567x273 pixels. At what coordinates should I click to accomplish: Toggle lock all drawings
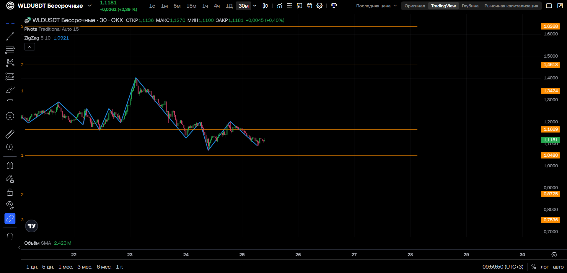pyautogui.click(x=10, y=192)
